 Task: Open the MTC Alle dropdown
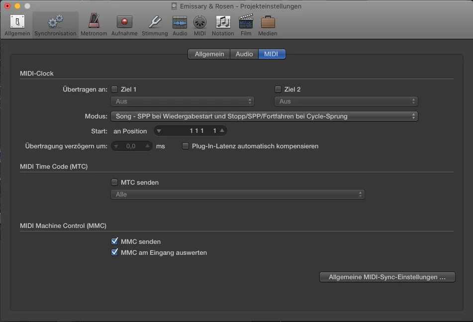click(x=237, y=195)
